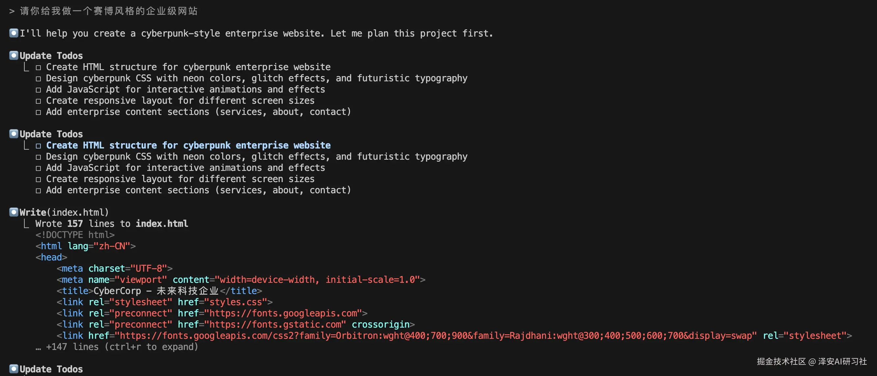This screenshot has height=376, width=877.
Task: Click the bullet icon beside the first Update Todos
Action: click(x=13, y=55)
